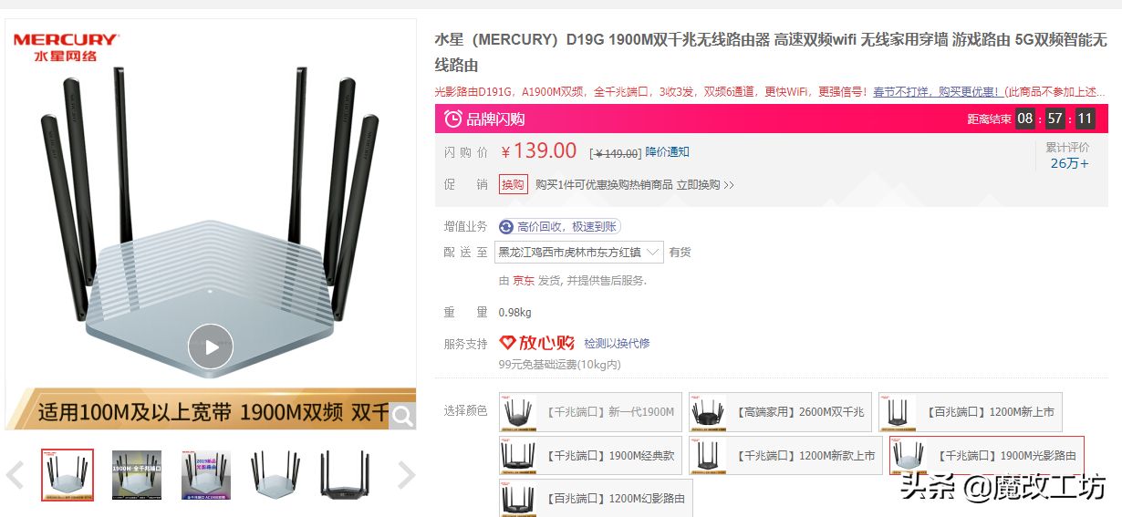Screen dimensions: 1122x517
Task: Select the 【千兆端口】新一代1900M option
Action: coord(590,412)
